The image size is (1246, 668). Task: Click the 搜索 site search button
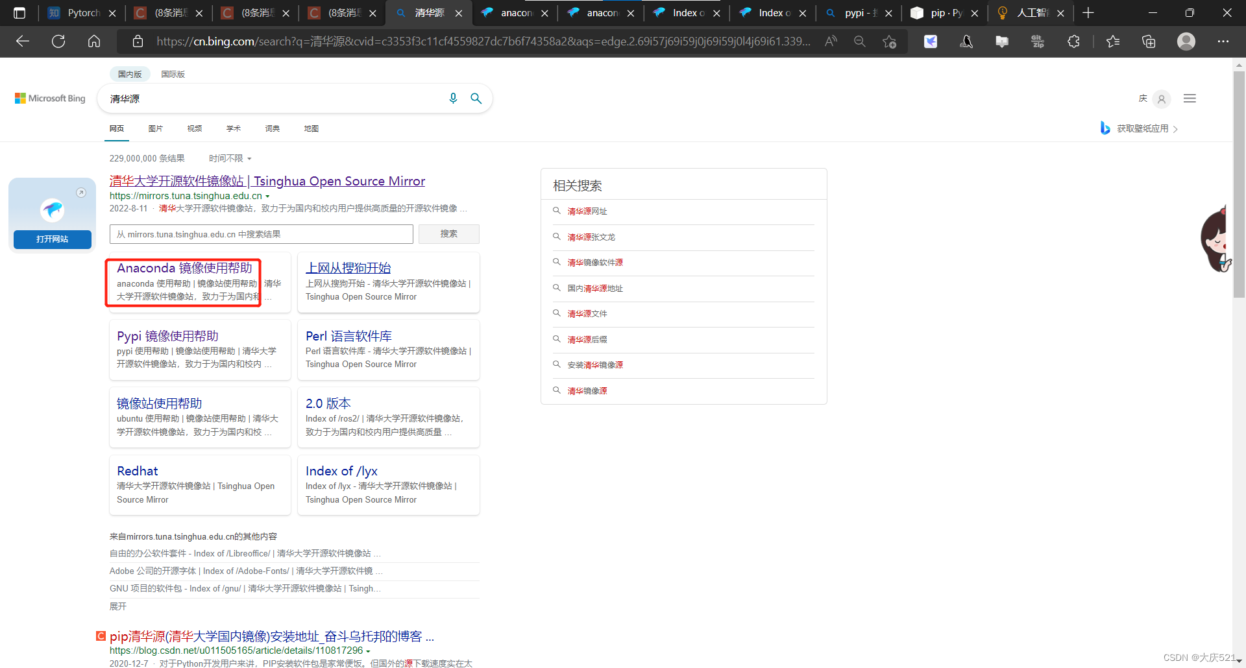point(448,233)
